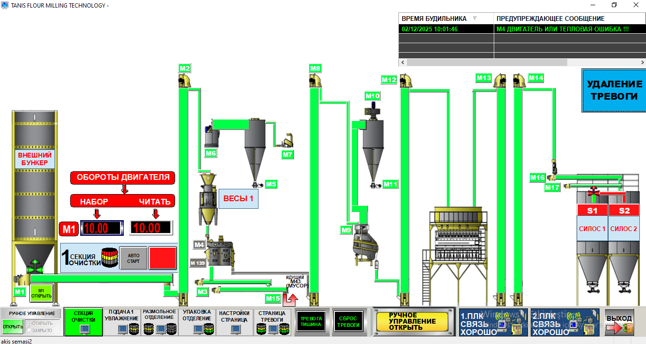Screen dimensions: 646x344
Task: Open the СТРАНИЦА ТРЕВОГИ tab
Action: pos(272,322)
